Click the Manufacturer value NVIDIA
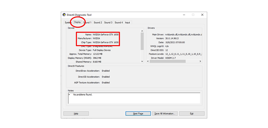This screenshot has width=268, height=128. [x=96, y=38]
